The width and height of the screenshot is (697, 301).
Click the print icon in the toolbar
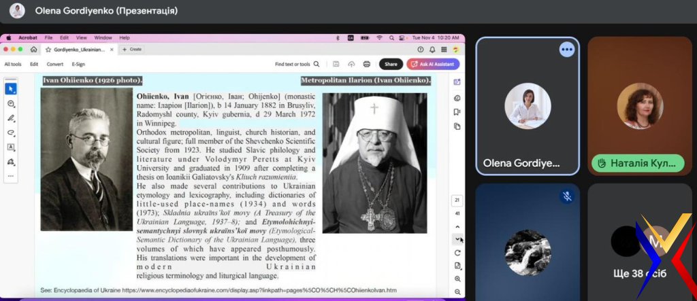[x=367, y=64]
